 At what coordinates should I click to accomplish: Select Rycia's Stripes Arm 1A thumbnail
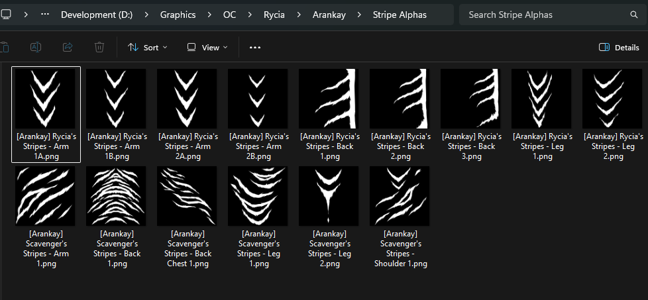coord(45,99)
